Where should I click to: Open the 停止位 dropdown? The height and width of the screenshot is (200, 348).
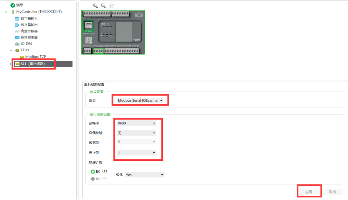136,153
